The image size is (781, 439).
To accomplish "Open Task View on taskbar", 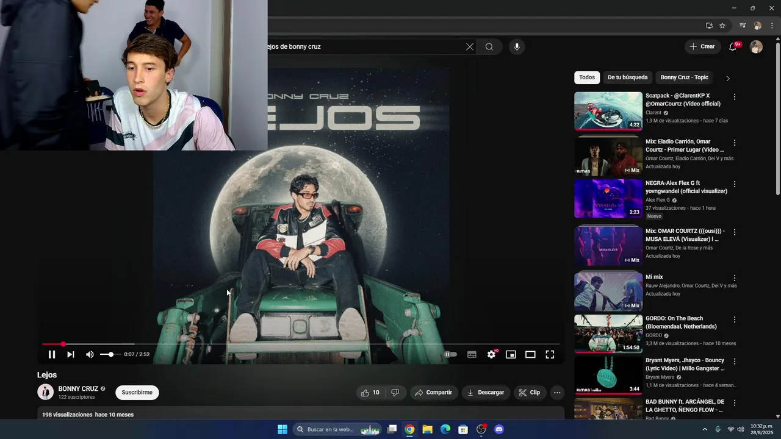I will coord(392,429).
